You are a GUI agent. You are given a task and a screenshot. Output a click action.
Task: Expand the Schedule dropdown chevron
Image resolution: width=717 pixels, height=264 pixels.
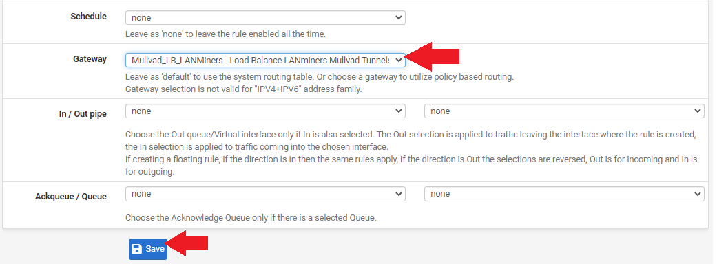coord(399,18)
